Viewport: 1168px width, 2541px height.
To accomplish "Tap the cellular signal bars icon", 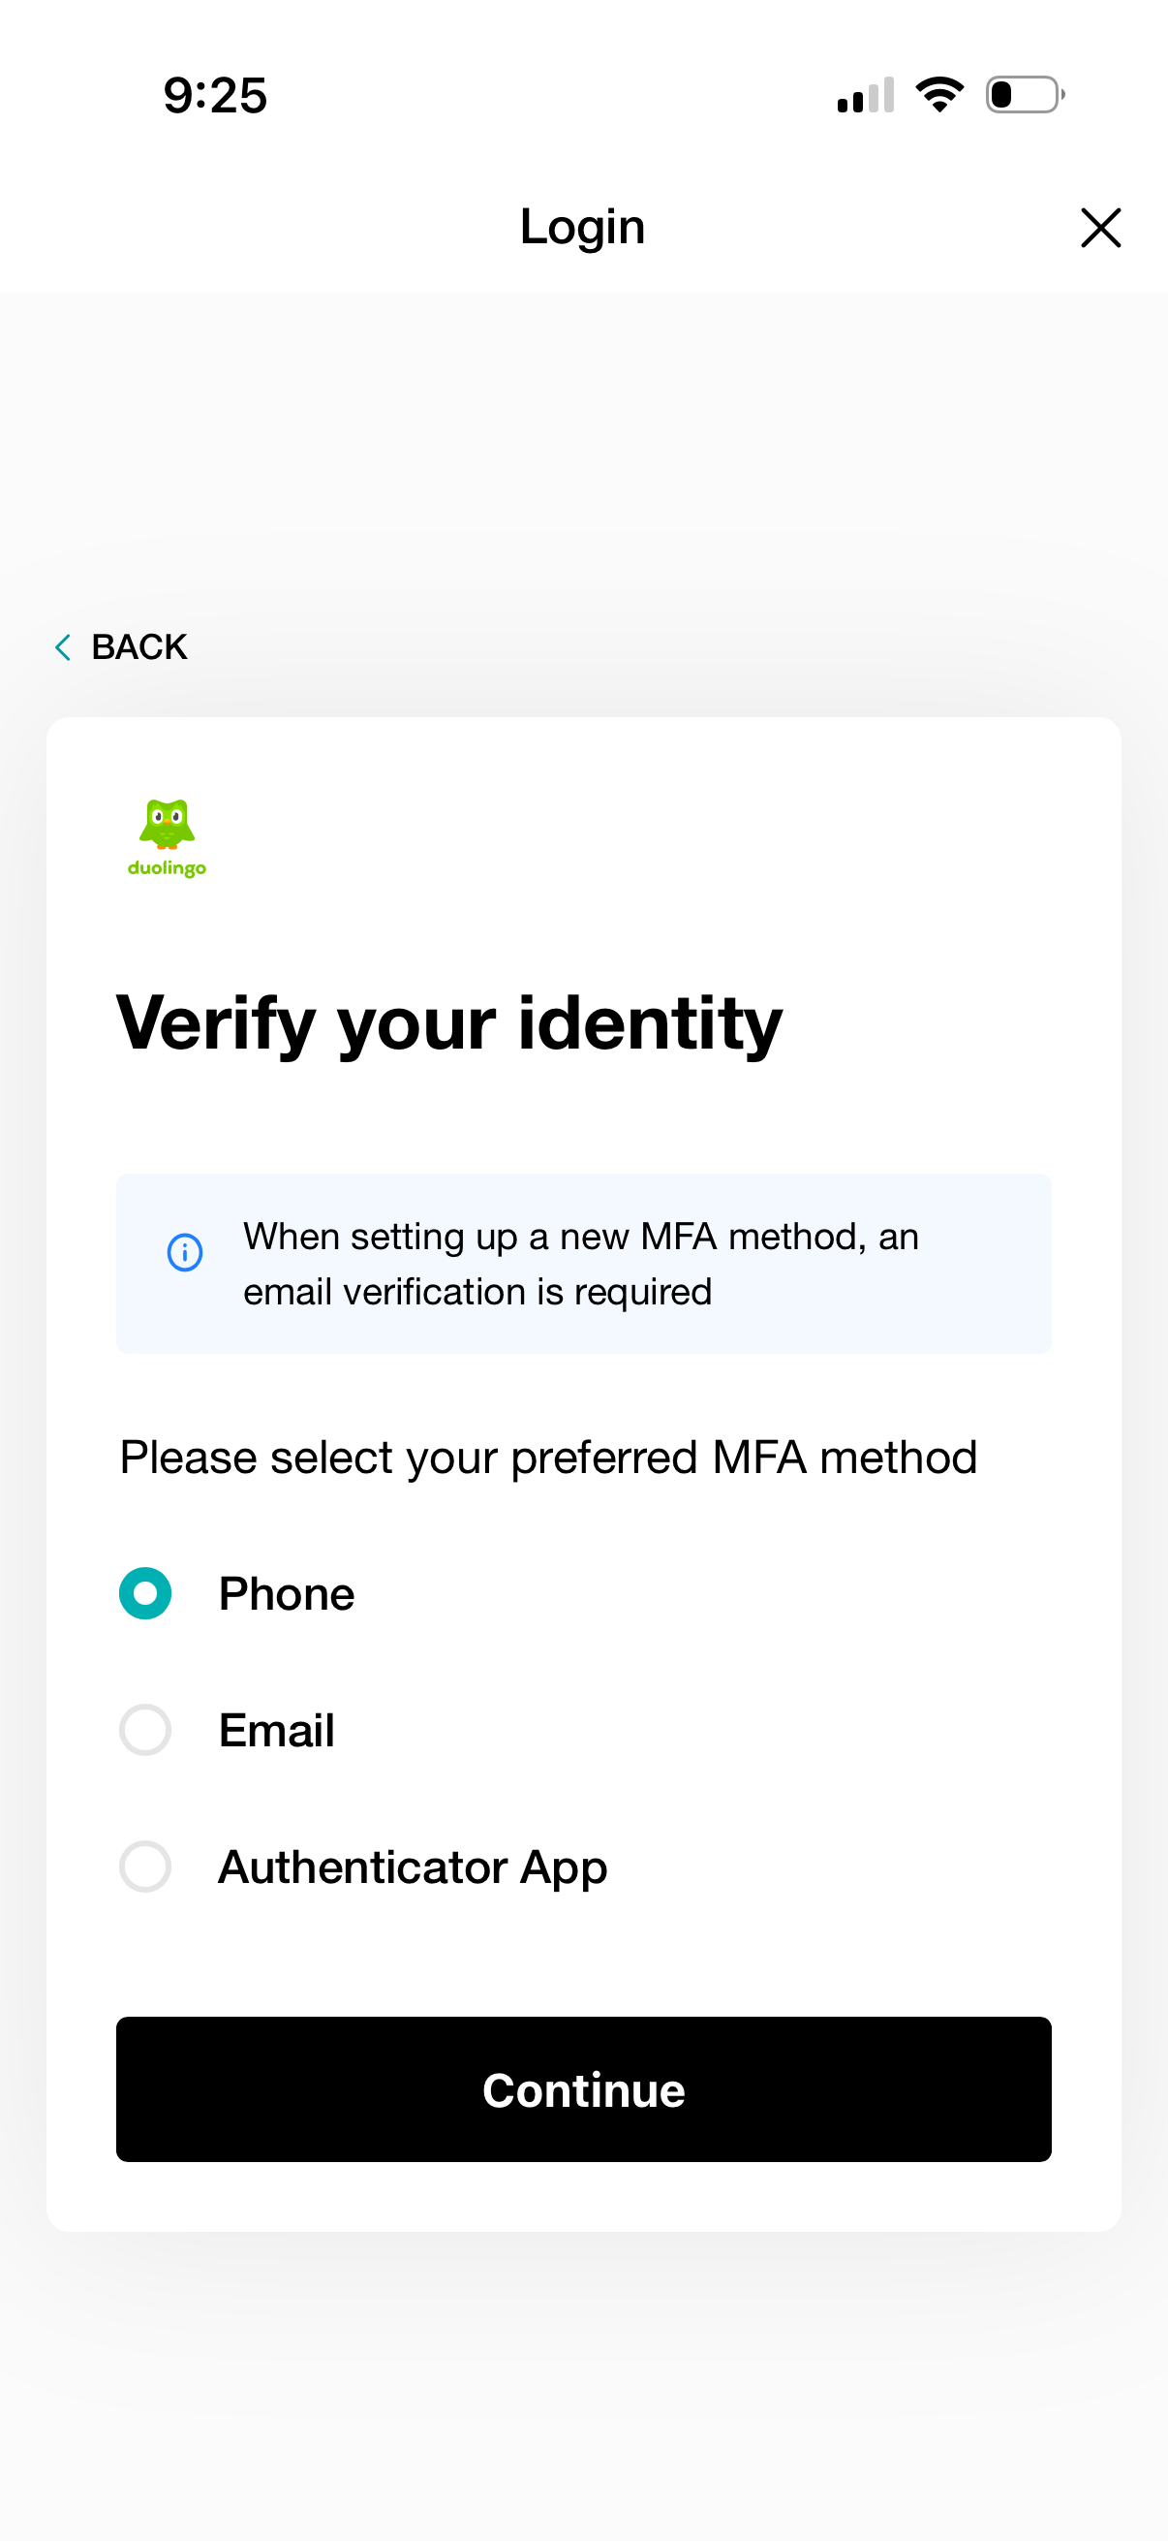I will (x=866, y=95).
